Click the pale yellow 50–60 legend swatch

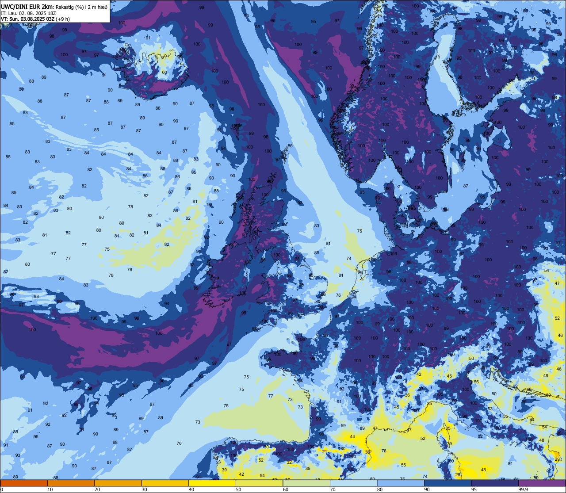259,483
